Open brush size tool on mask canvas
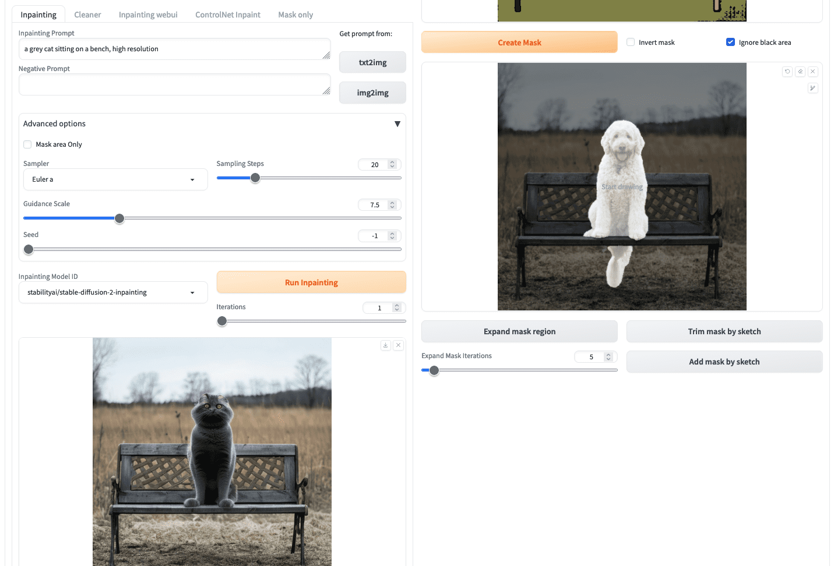Image resolution: width=834 pixels, height=566 pixels. (813, 88)
